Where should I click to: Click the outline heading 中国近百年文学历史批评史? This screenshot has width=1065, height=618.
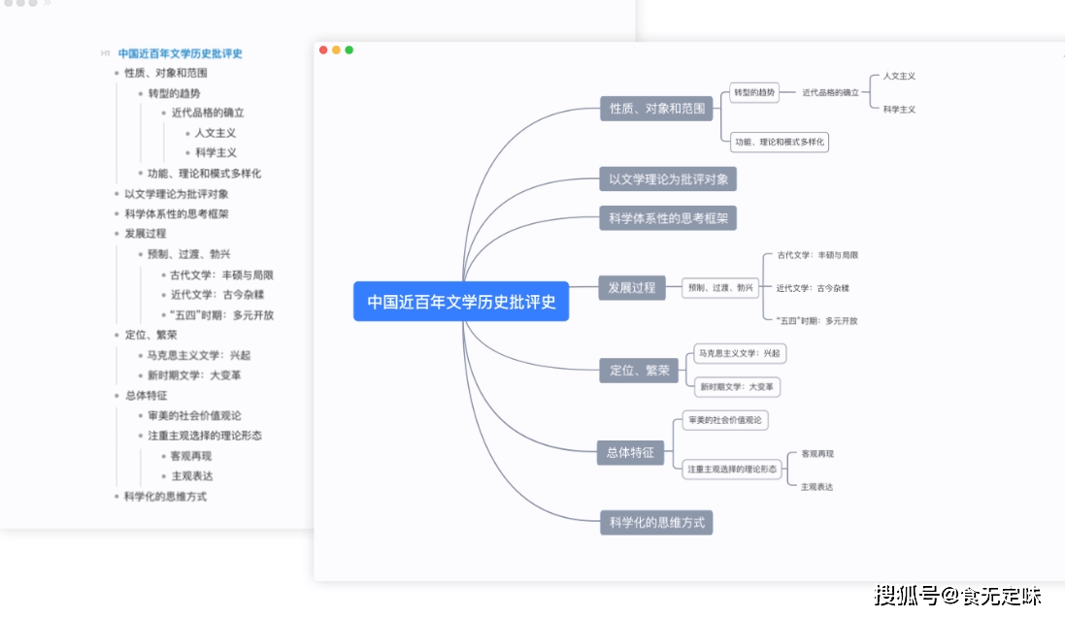pyautogui.click(x=180, y=53)
